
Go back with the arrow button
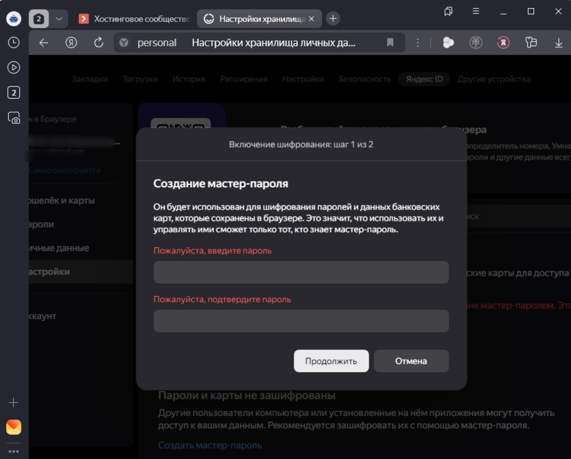pyautogui.click(x=44, y=42)
